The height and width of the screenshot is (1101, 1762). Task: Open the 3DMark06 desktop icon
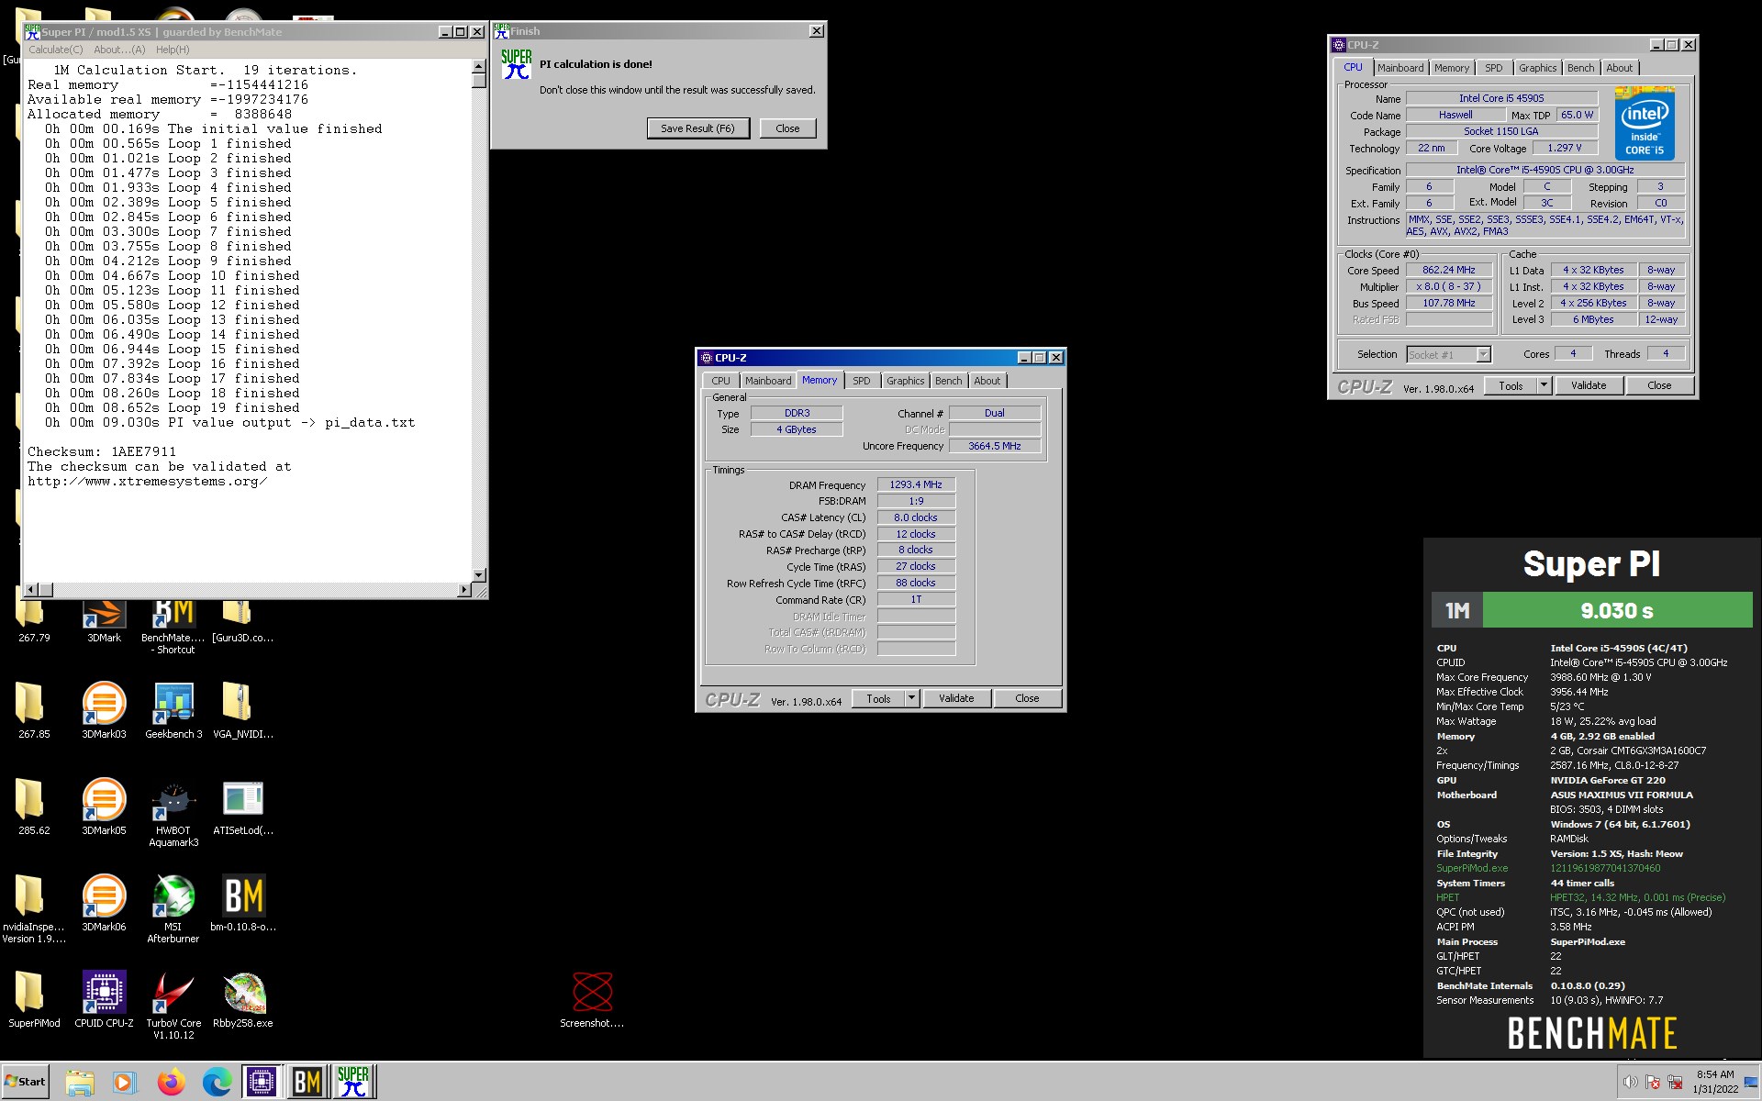pyautogui.click(x=104, y=903)
